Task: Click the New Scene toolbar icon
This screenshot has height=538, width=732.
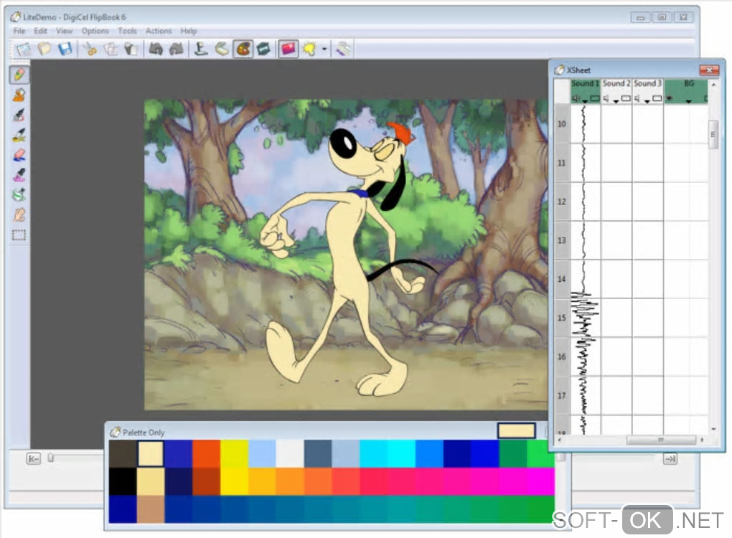Action: tap(24, 49)
